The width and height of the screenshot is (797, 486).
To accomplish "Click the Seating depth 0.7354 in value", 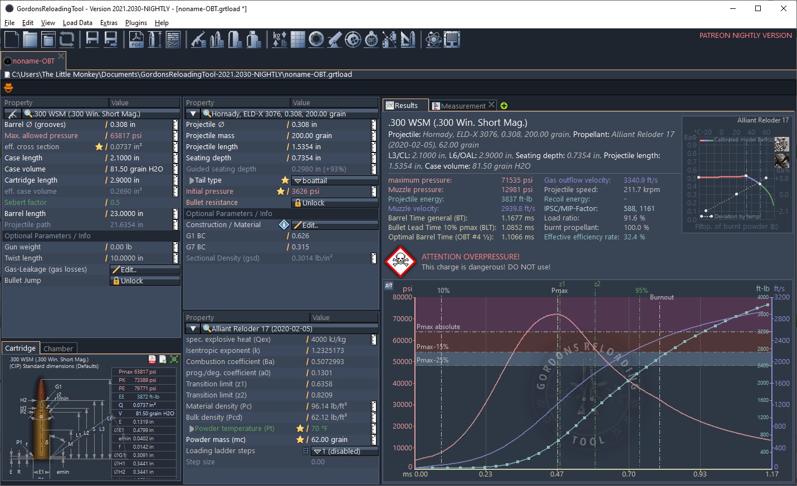I will pos(306,158).
